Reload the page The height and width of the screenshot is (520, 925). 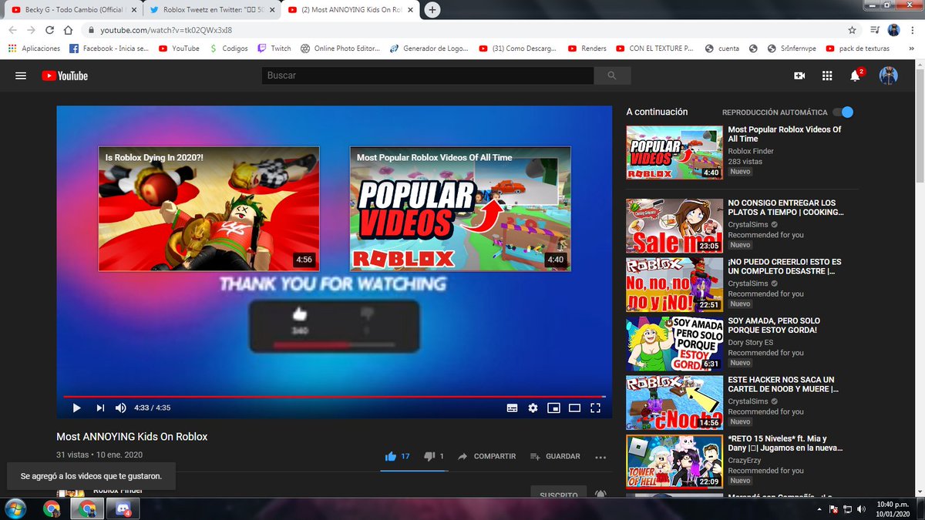[x=49, y=30]
